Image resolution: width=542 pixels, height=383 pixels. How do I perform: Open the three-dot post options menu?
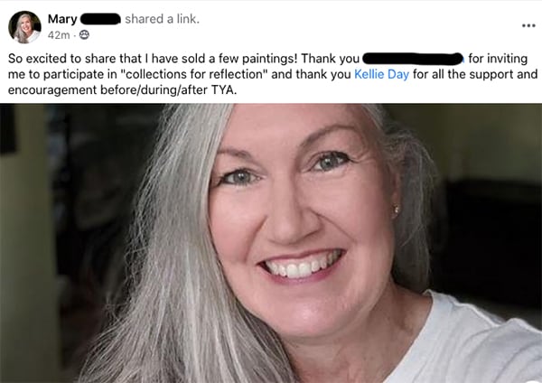coord(528,25)
